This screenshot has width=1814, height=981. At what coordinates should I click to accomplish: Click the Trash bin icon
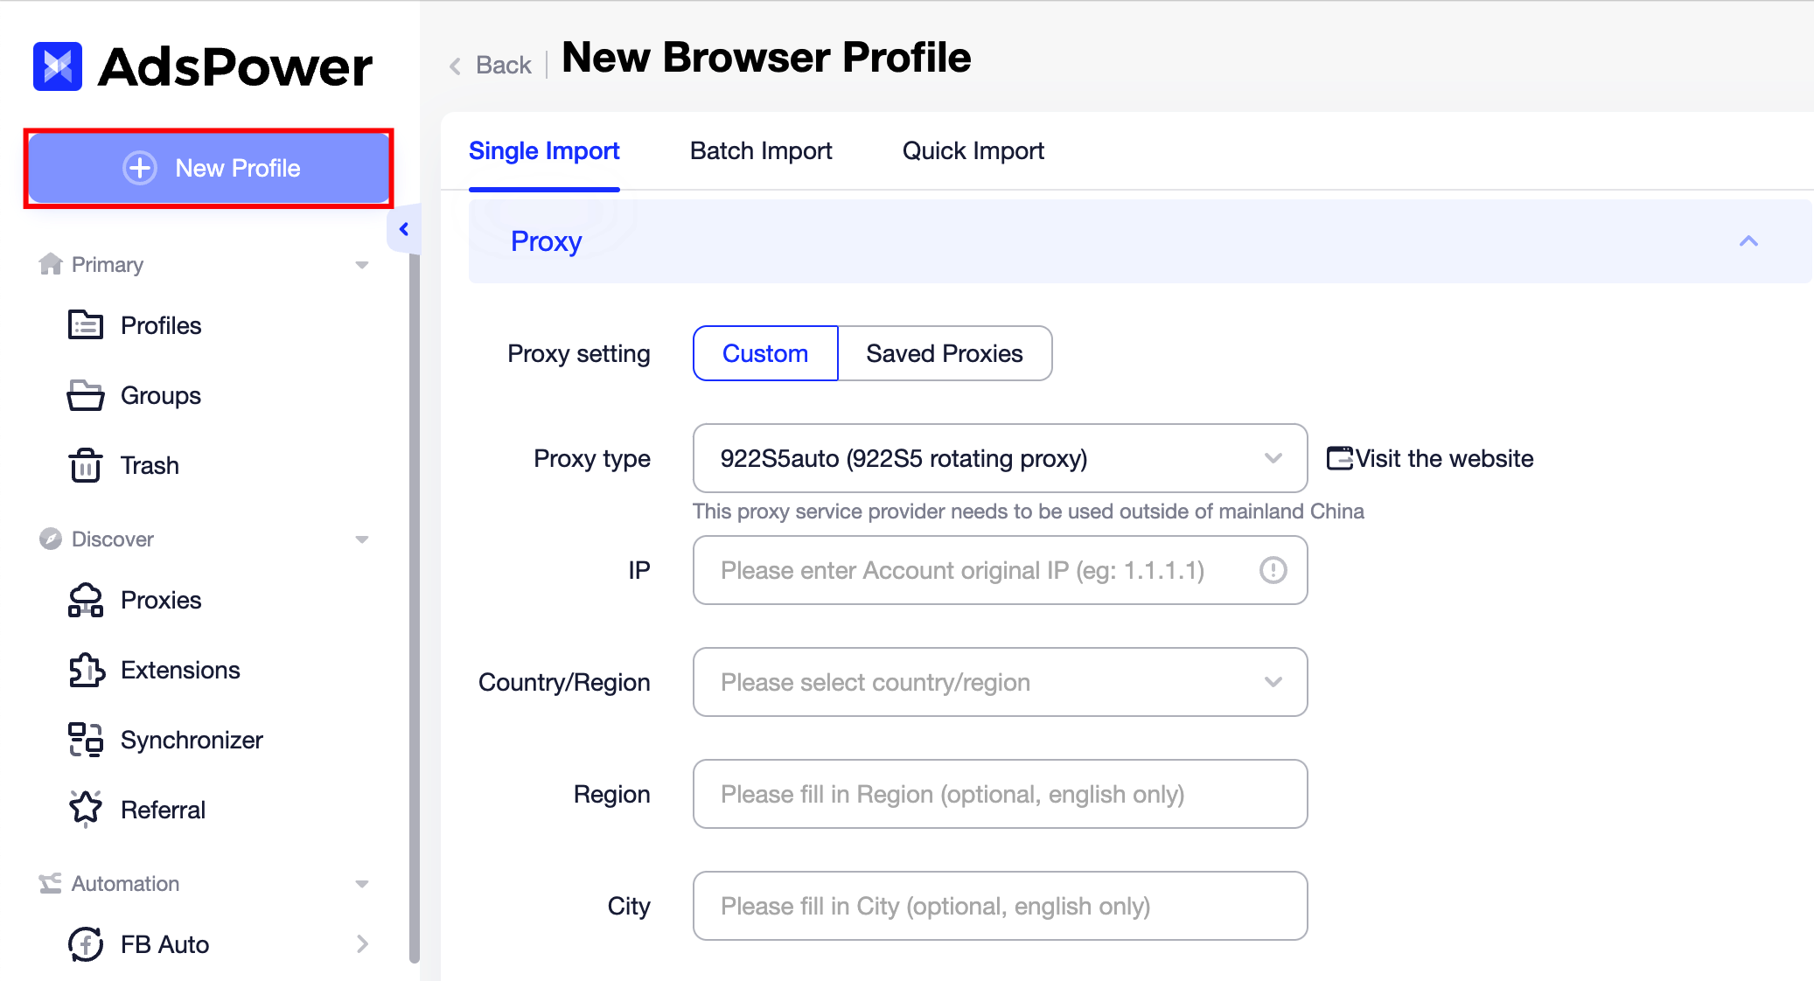[x=86, y=464]
